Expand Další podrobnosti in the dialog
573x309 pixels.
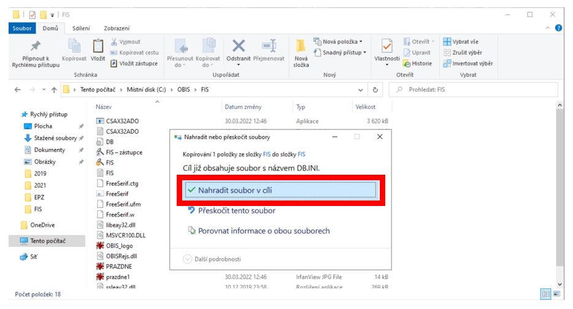tap(213, 259)
